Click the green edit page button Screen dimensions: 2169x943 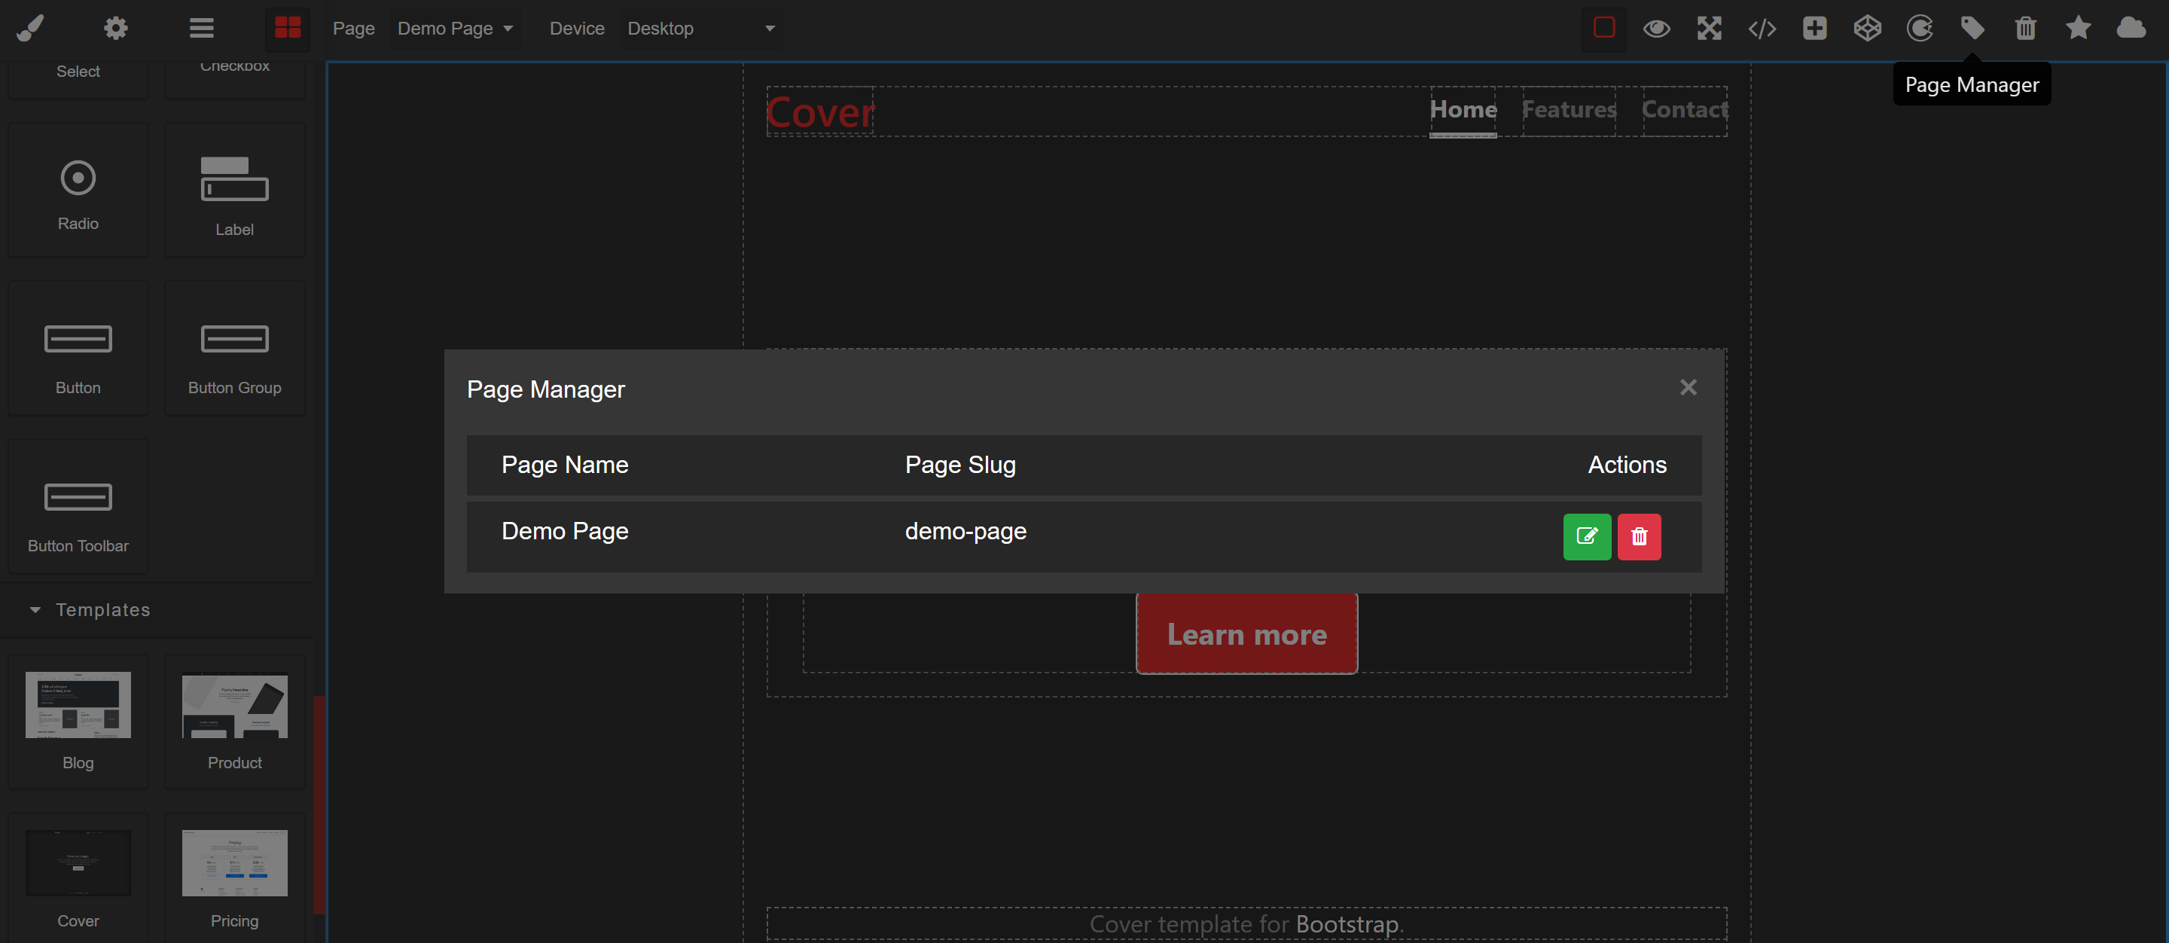coord(1586,536)
